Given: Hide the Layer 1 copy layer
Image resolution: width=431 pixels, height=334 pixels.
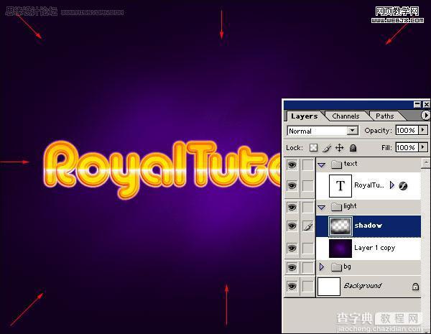Looking at the screenshot, I should pyautogui.click(x=292, y=248).
